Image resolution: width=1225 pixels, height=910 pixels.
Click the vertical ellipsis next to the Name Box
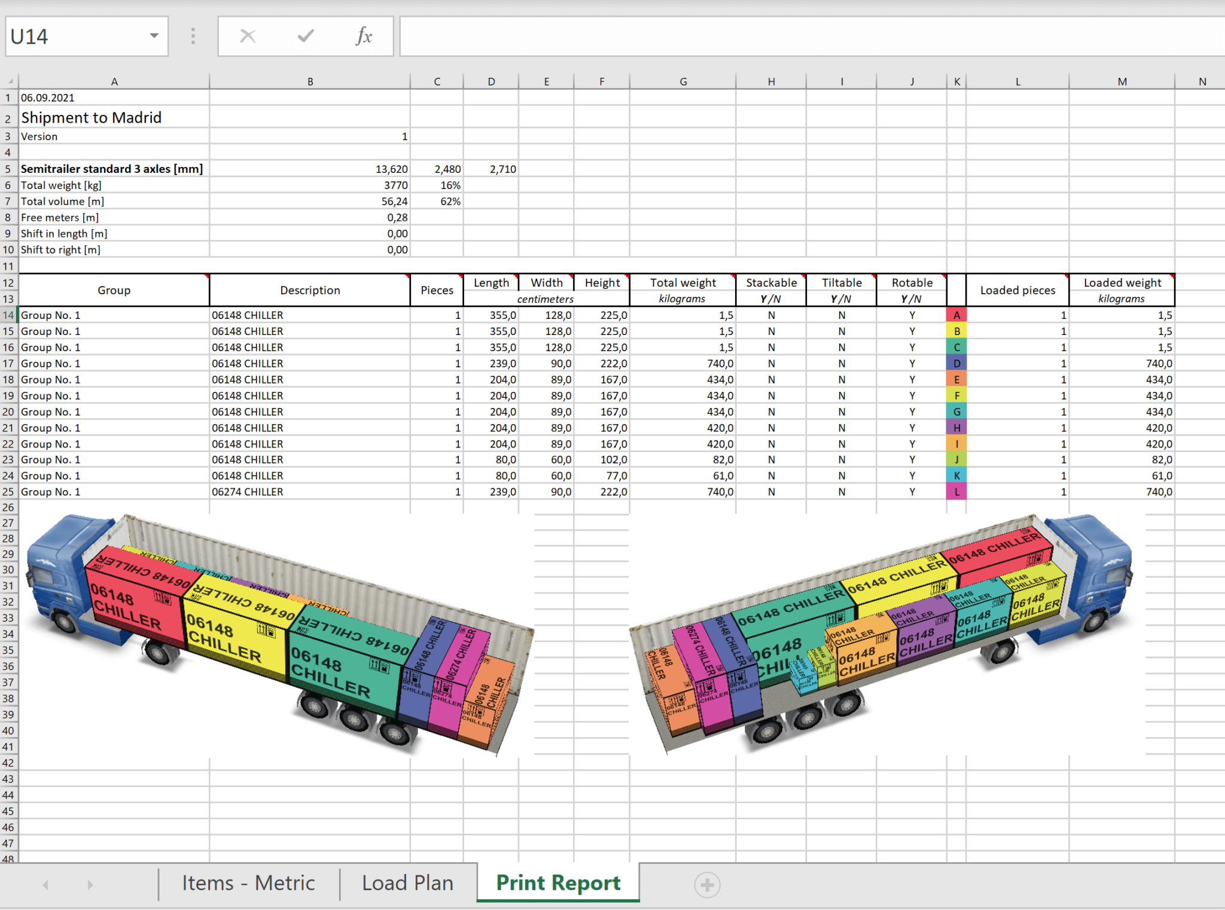tap(193, 36)
